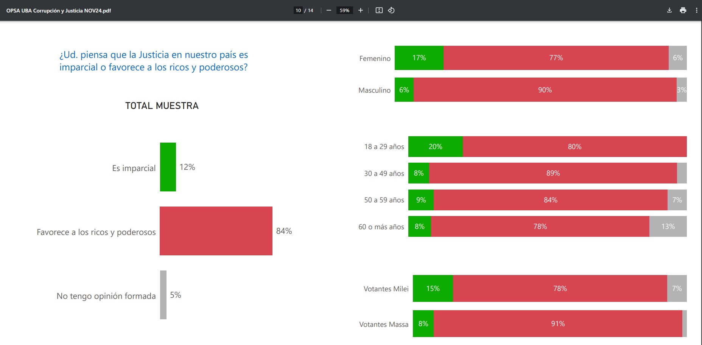702x345 pixels.
Task: Click the zoom in plus button
Action: click(361, 10)
